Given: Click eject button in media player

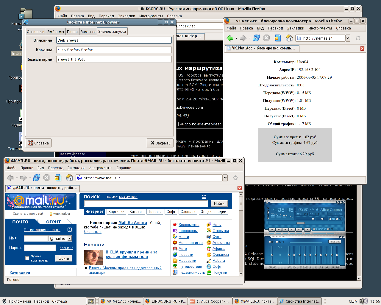Looking at the screenshot, I should coord(307,230).
